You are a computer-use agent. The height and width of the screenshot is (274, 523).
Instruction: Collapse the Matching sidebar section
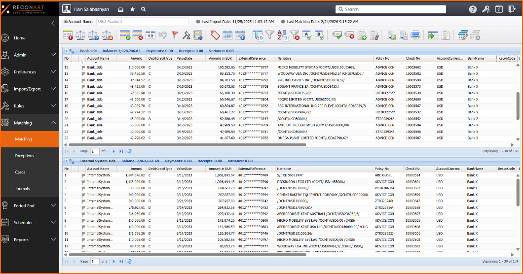click(30, 123)
